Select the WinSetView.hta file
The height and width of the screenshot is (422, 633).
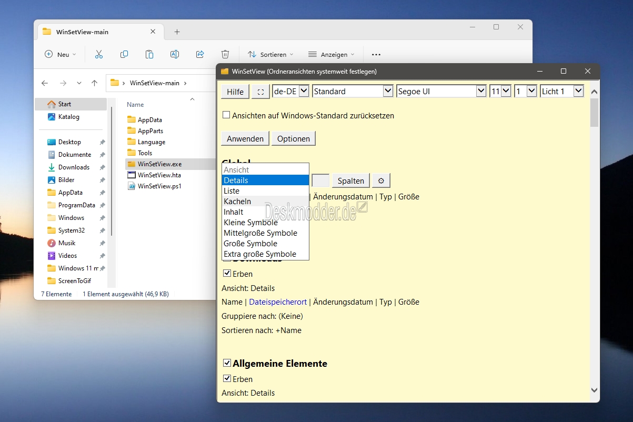(x=154, y=175)
